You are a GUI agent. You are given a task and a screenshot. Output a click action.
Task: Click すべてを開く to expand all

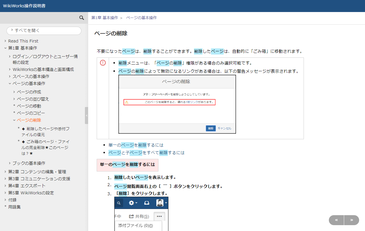44,30
